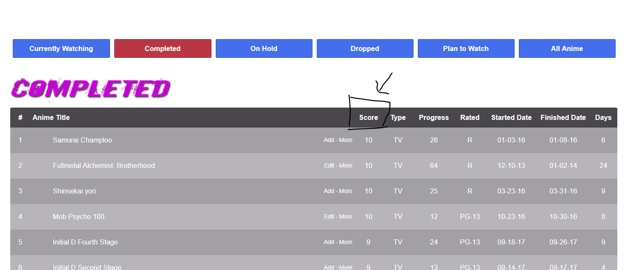
Task: Show the Dropped anime list
Action: click(365, 48)
